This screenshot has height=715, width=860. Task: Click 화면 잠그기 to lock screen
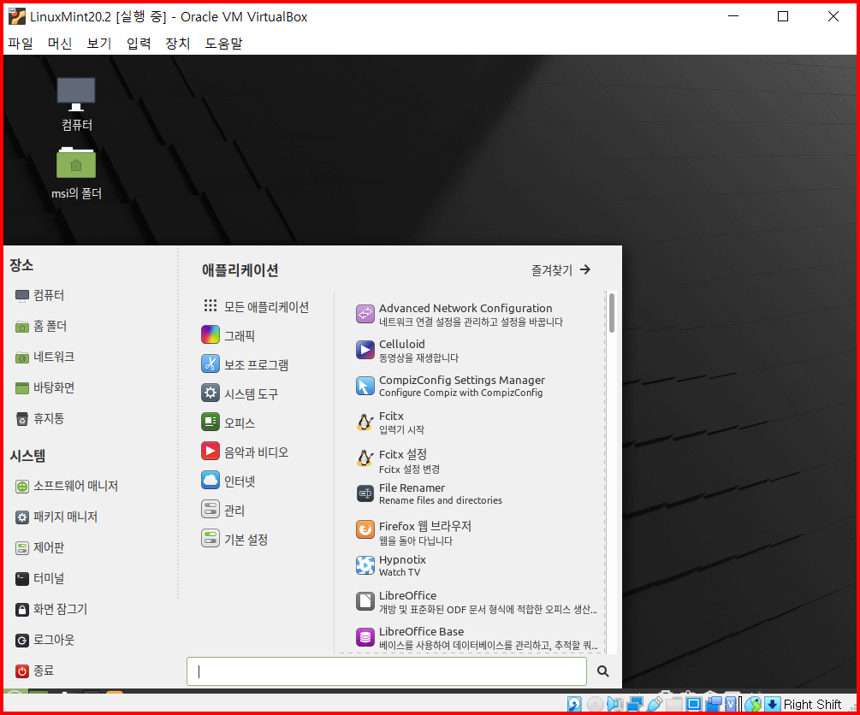pyautogui.click(x=51, y=609)
